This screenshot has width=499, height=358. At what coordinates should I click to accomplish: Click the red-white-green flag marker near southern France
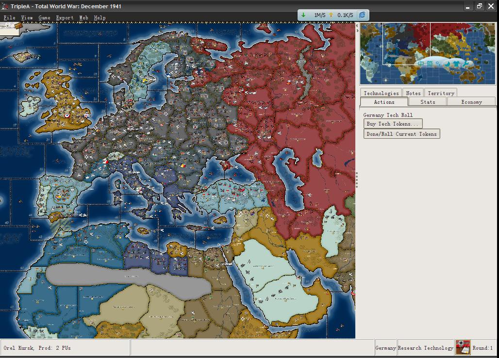coord(105,162)
